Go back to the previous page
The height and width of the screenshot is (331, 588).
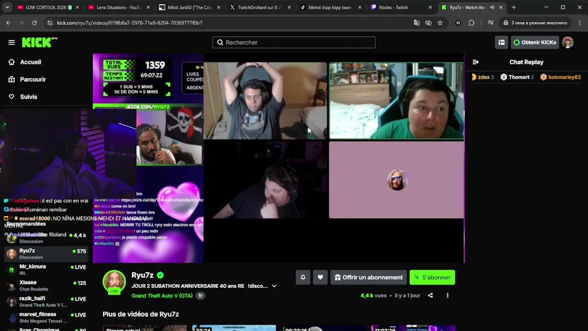tap(8, 23)
